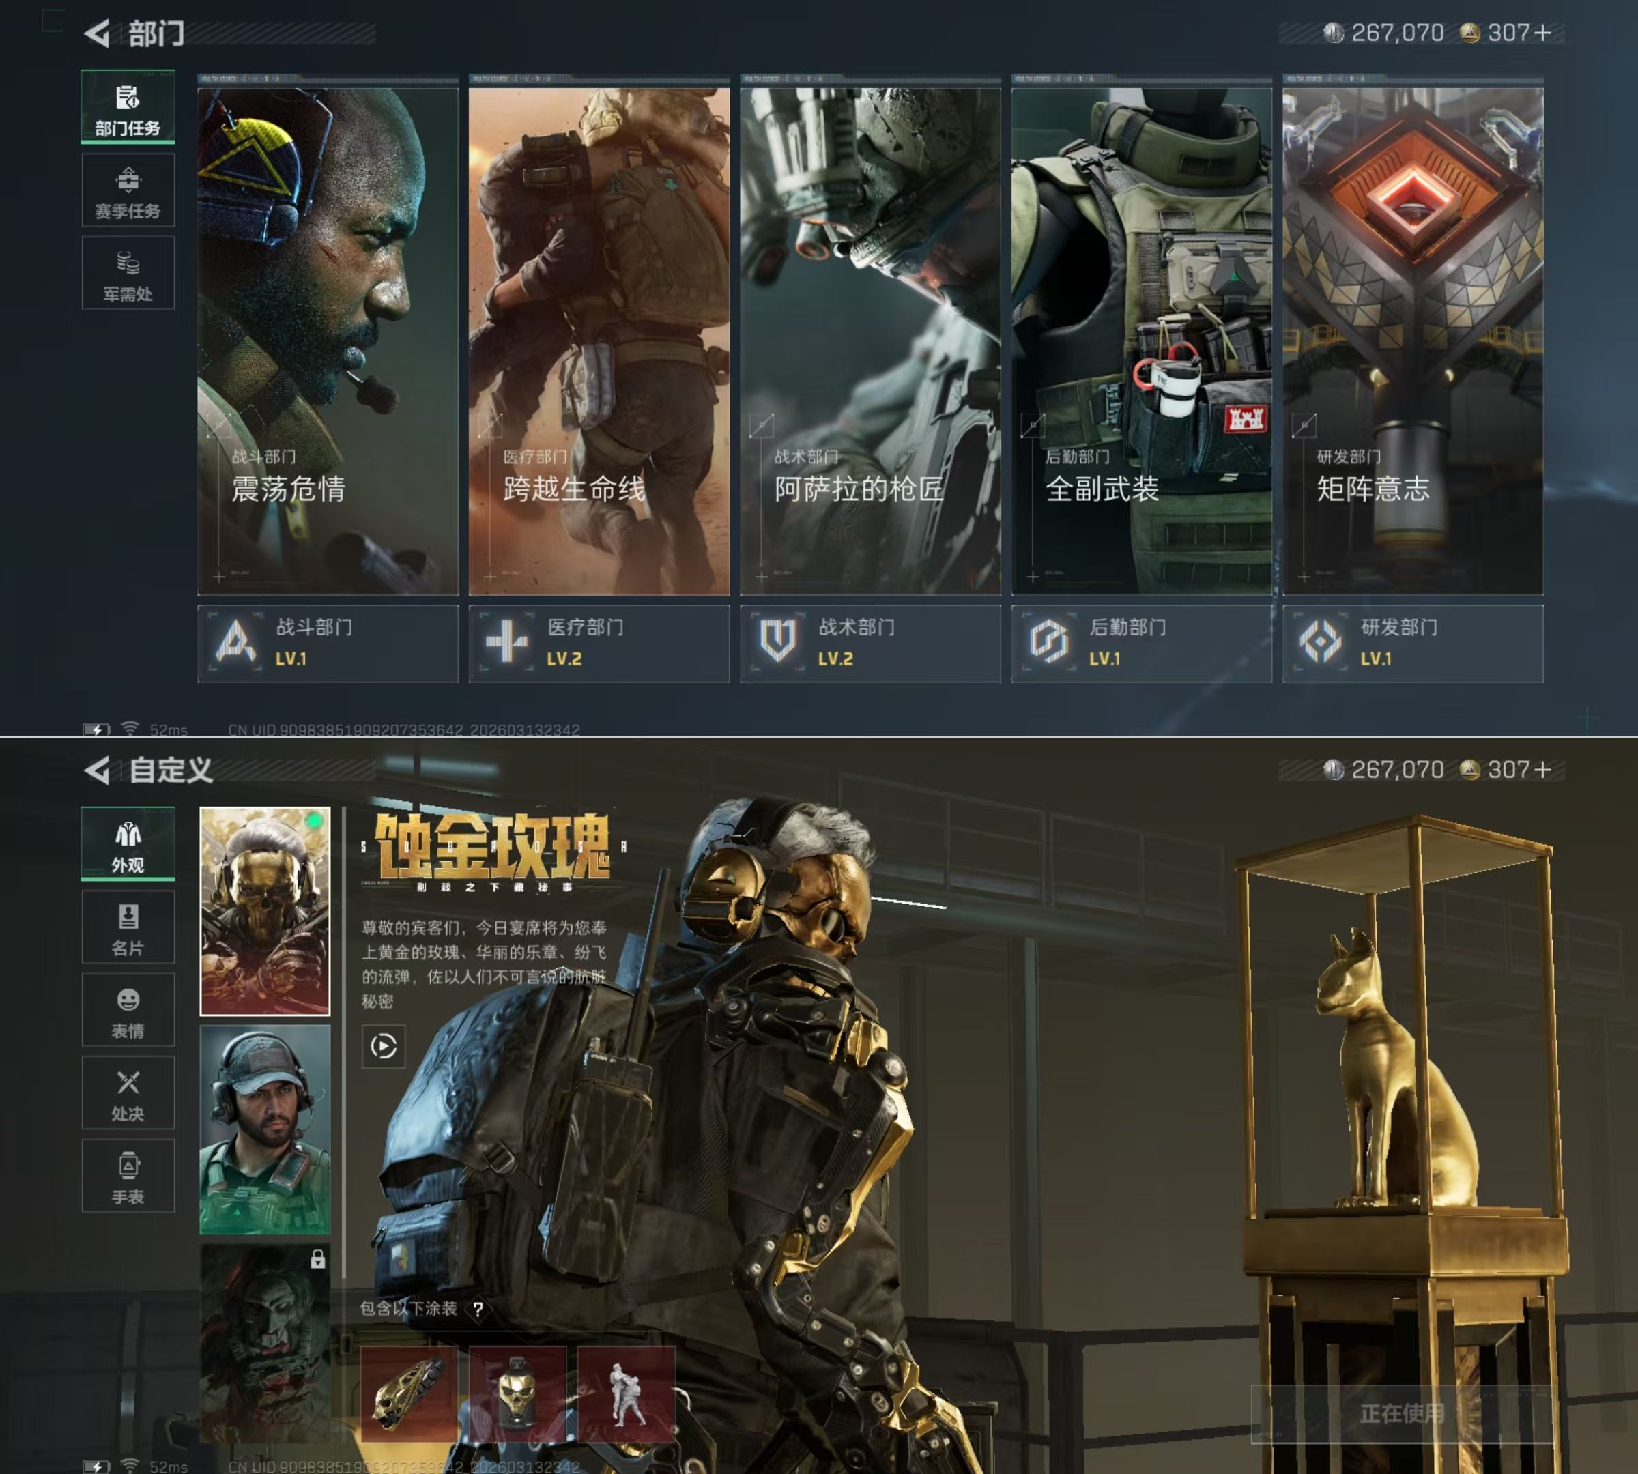Choose the gold skull mask skin thumbnail
This screenshot has height=1474, width=1638.
(265, 910)
